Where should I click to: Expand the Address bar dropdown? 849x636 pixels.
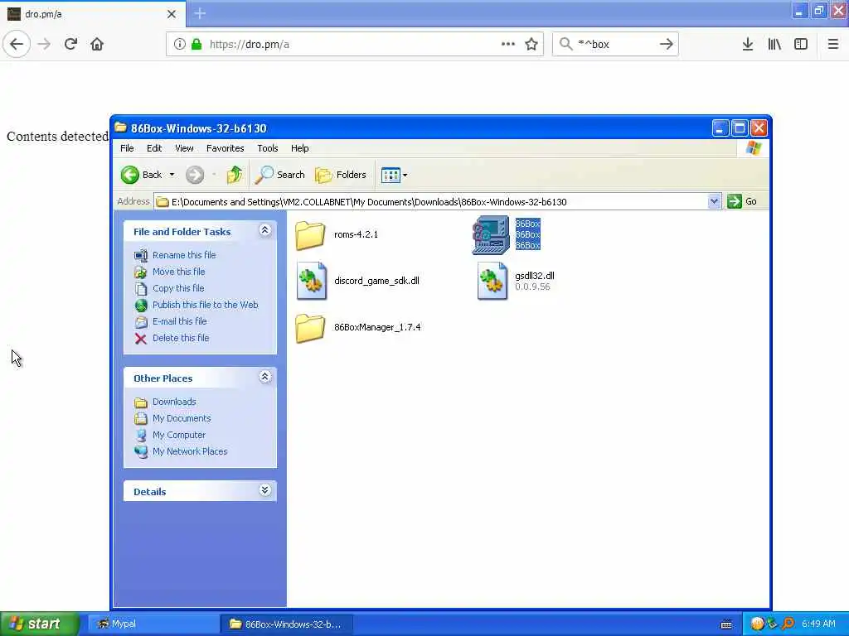click(x=714, y=201)
